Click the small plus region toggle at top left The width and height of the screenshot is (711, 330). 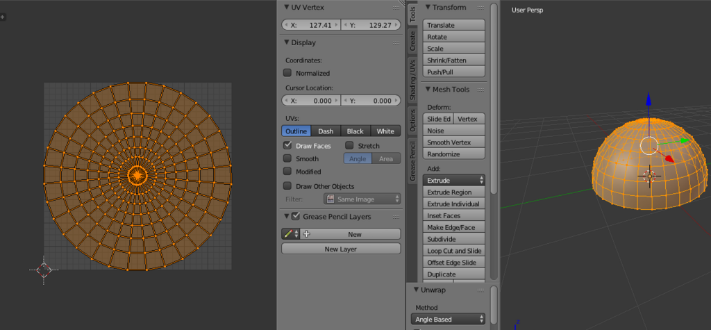2,17
